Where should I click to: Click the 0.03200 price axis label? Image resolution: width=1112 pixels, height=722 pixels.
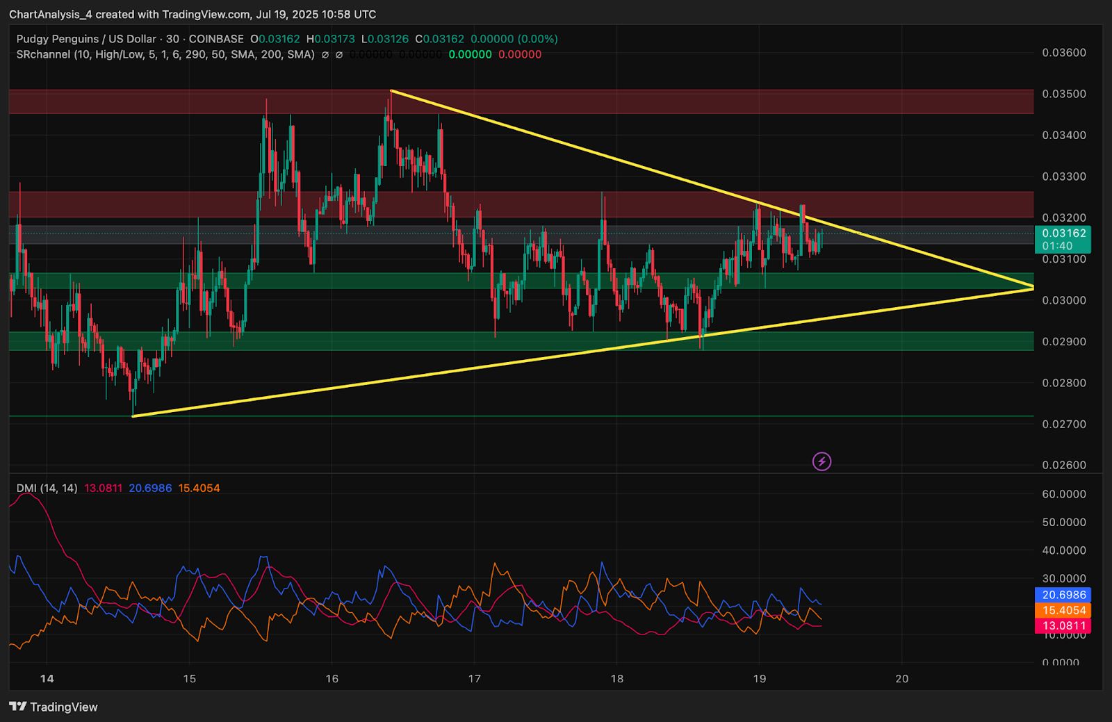click(x=1064, y=218)
